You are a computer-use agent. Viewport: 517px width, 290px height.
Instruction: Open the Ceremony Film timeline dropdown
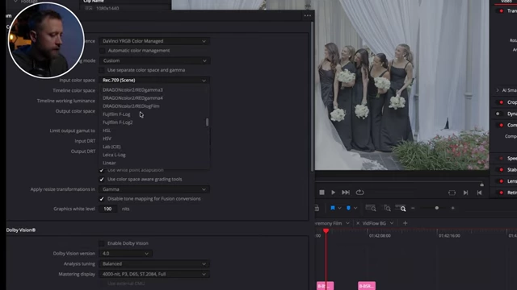pyautogui.click(x=347, y=223)
